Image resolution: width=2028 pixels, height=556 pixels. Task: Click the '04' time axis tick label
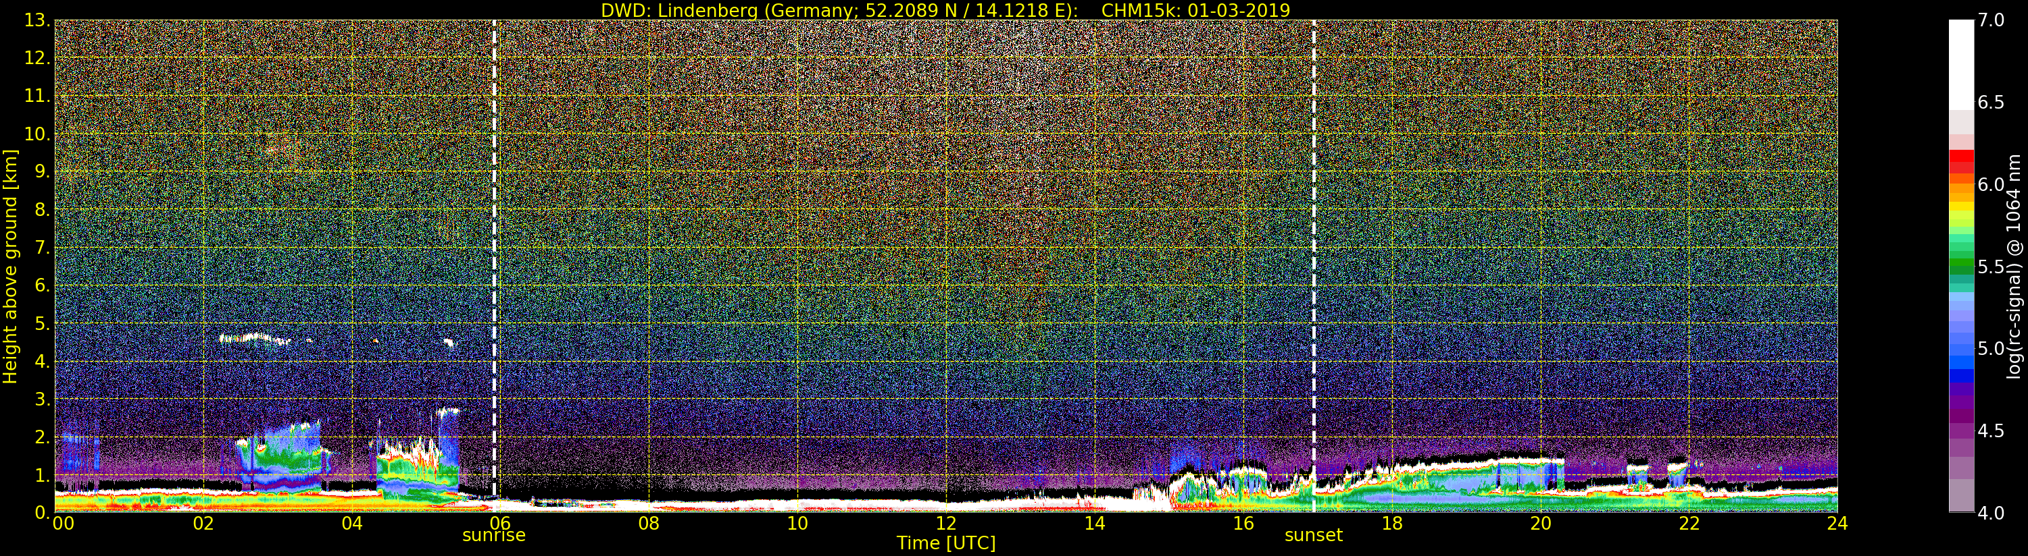click(x=352, y=524)
